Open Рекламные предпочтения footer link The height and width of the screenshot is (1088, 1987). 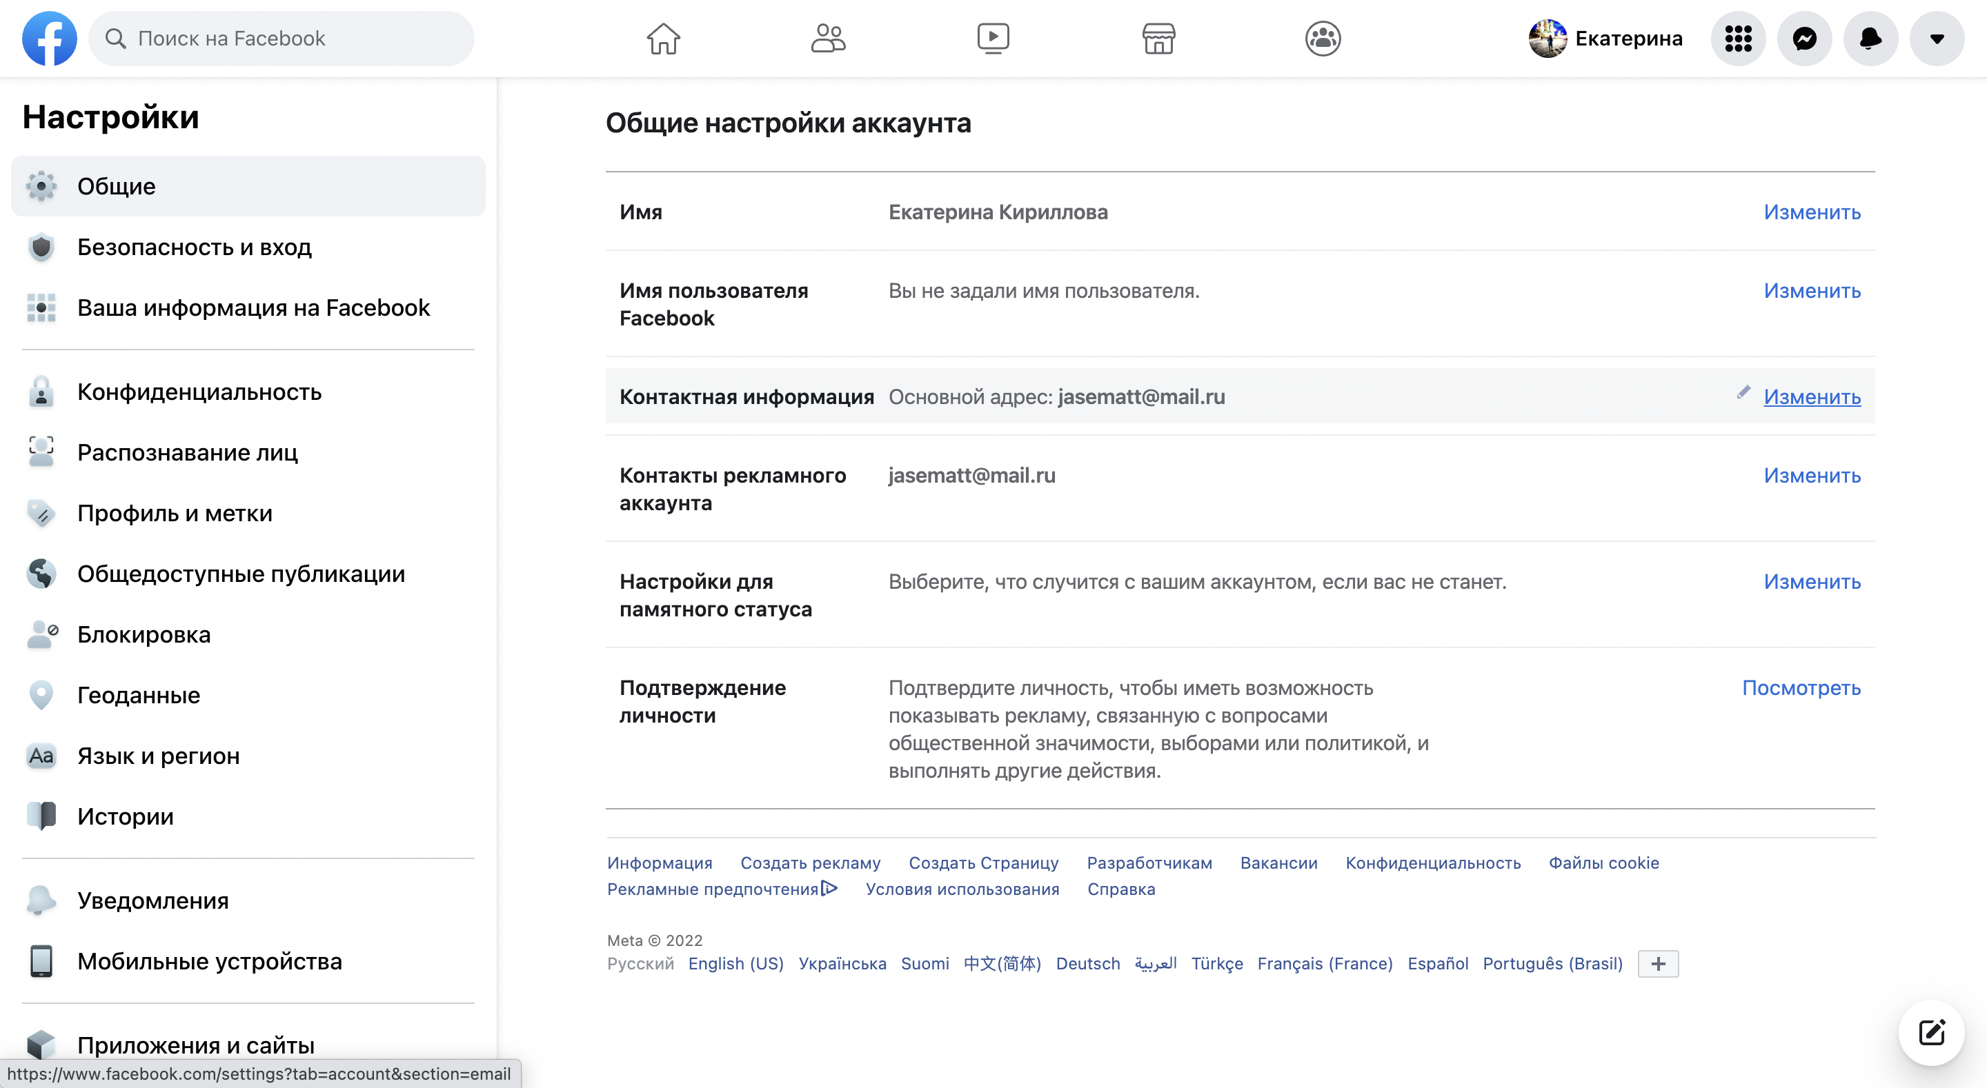click(x=722, y=889)
